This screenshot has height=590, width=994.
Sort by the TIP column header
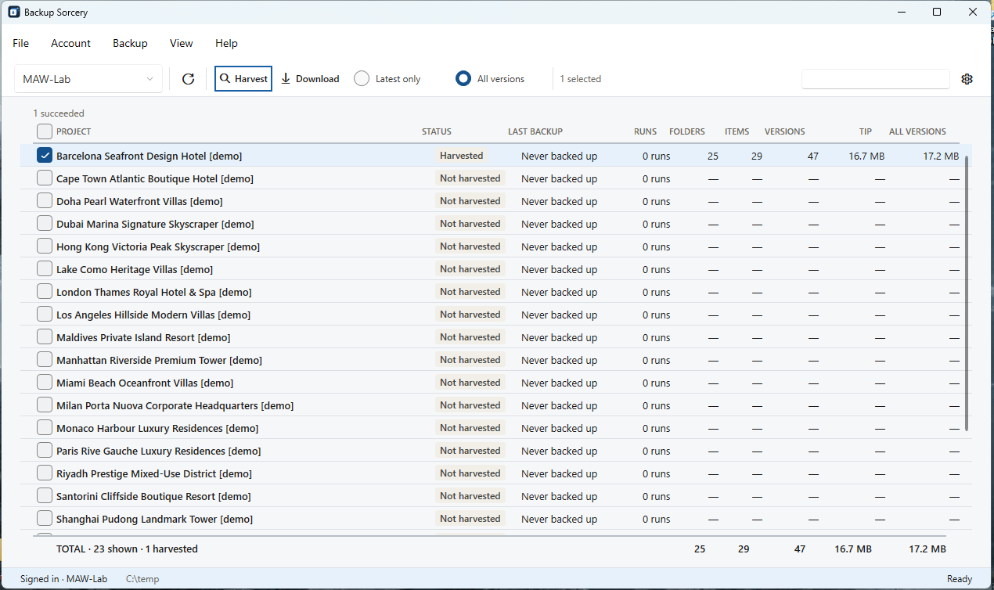coord(866,131)
